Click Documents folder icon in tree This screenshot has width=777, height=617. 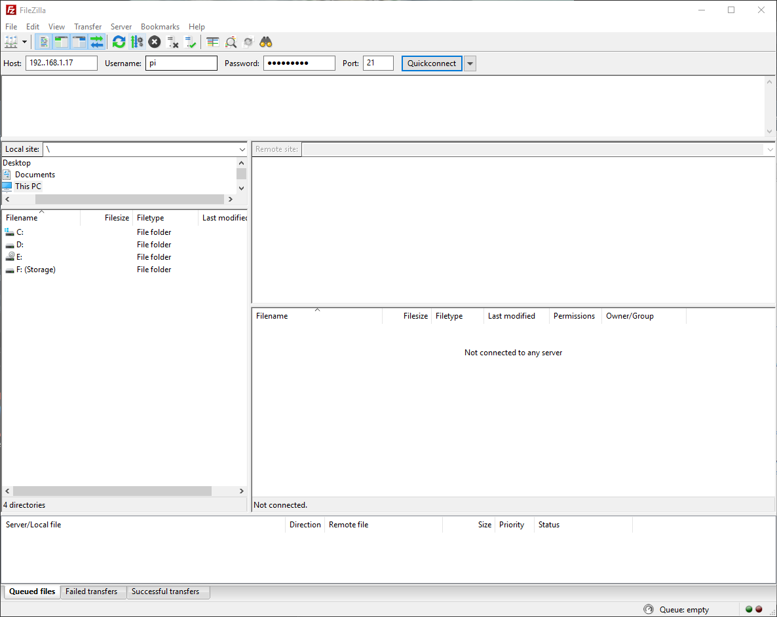7,175
